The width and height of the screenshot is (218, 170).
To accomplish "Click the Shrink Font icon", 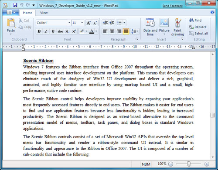I will (95, 23).
